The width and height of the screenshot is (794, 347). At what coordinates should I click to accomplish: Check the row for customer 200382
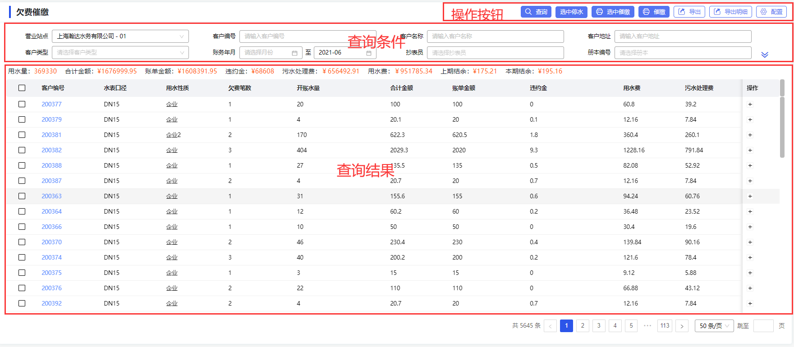(x=22, y=150)
